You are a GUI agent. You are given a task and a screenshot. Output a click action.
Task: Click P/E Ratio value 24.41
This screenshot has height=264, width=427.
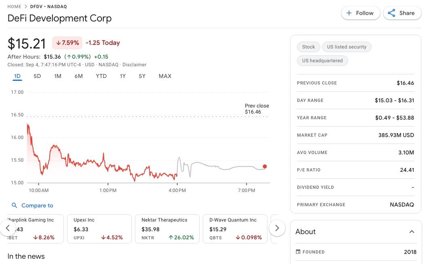407,170
